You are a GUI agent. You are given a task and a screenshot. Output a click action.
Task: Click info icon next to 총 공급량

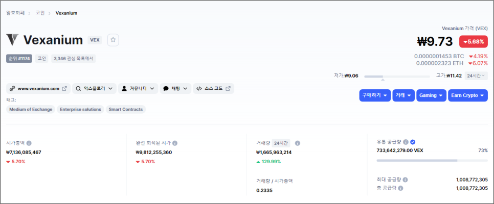coord(400,188)
